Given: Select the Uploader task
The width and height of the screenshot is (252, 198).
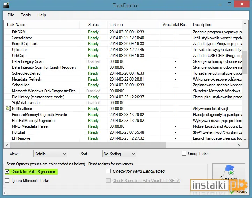Looking at the screenshot, I should (x=19, y=50).
